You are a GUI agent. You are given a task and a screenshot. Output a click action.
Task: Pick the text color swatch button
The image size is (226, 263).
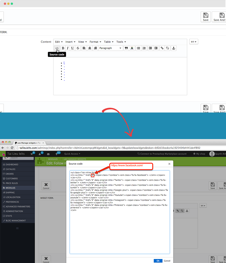coord(132,48)
